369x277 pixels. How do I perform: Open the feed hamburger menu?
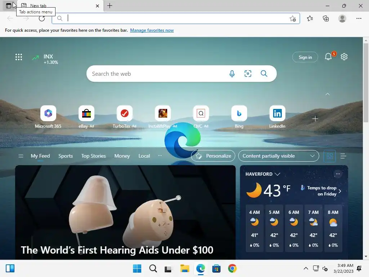click(21, 156)
